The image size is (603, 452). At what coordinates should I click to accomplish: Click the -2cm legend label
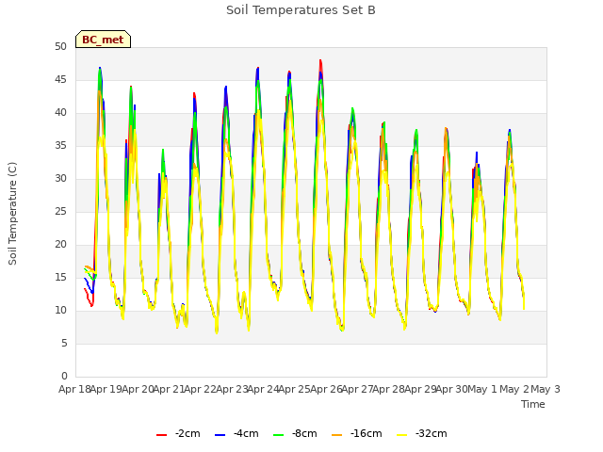tap(187, 433)
